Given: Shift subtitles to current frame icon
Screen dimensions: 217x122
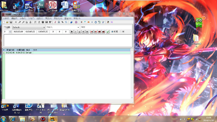Looking at the screenshot, I should [x=50, y=22].
